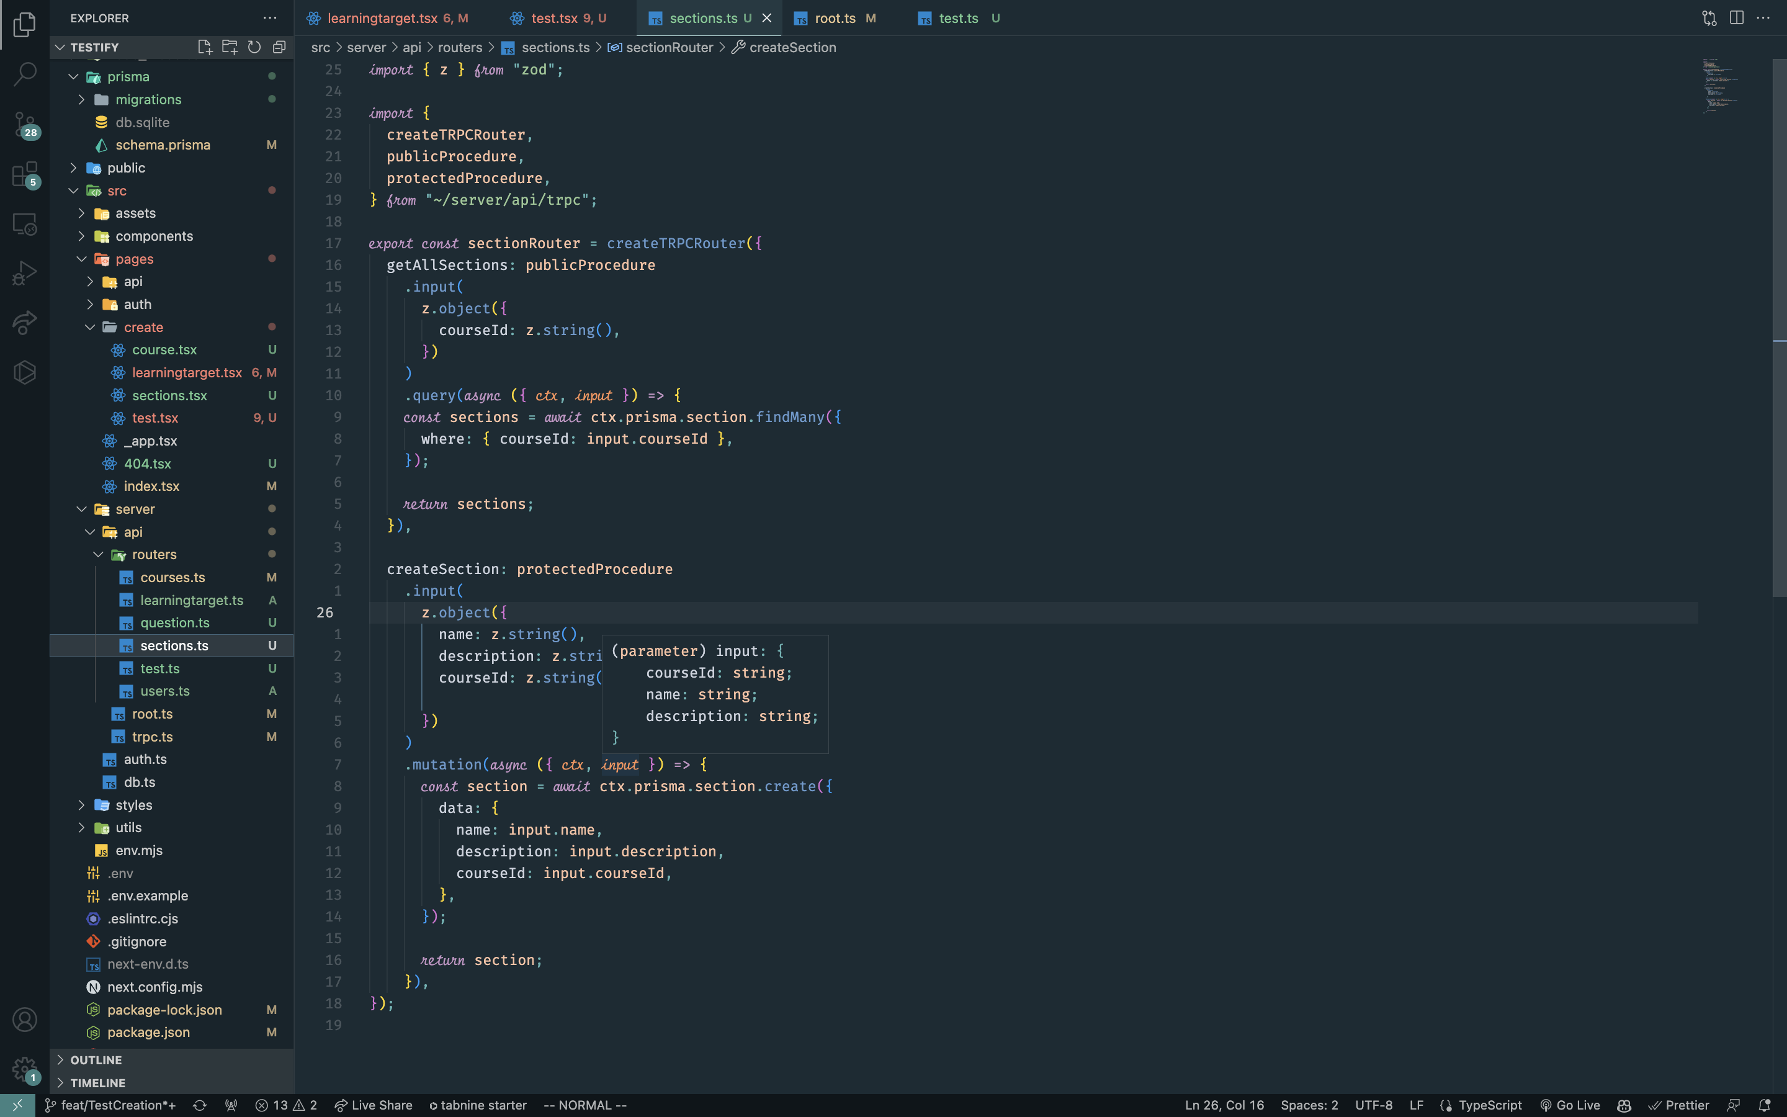
Task: Open the Search view
Action: click(x=24, y=74)
